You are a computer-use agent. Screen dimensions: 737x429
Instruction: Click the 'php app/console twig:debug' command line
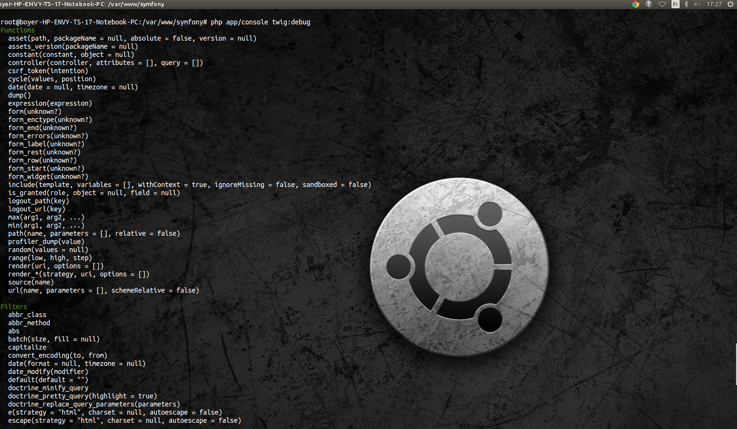(260, 22)
